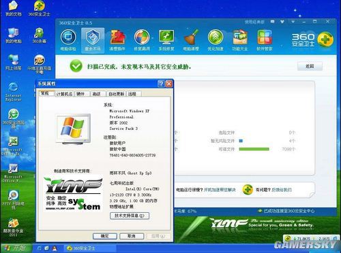Viewport: 341px width, 253px height.
Task: Click the 已成功连接至360云安全中心 status text
Action: point(288,211)
